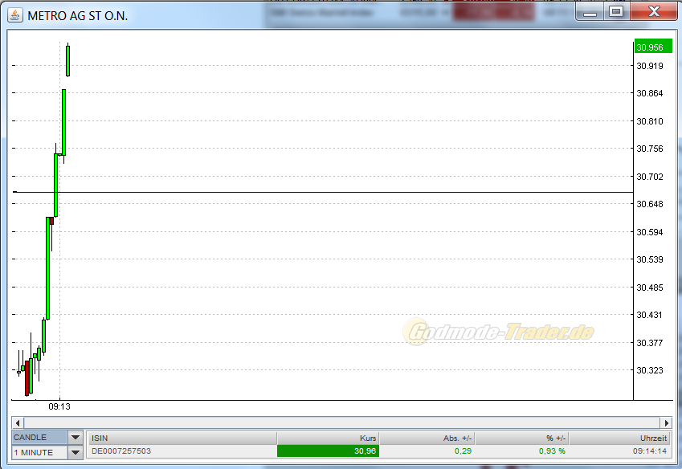The height and width of the screenshot is (469, 682).
Task: Click the Abs. +/- column header
Action: tap(427, 438)
